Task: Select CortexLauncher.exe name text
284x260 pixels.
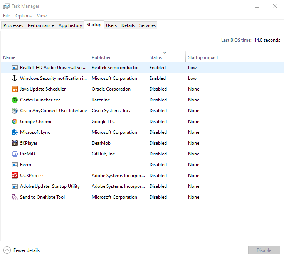Action: click(x=40, y=100)
